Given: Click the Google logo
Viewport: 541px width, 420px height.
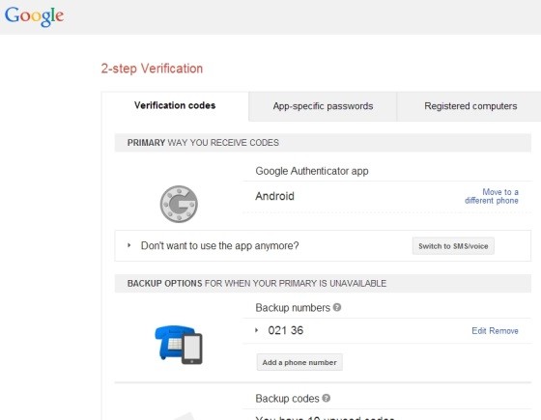Looking at the screenshot, I should [34, 16].
